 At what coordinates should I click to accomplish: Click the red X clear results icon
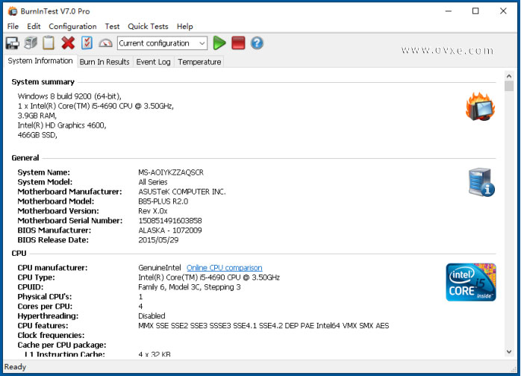click(68, 43)
